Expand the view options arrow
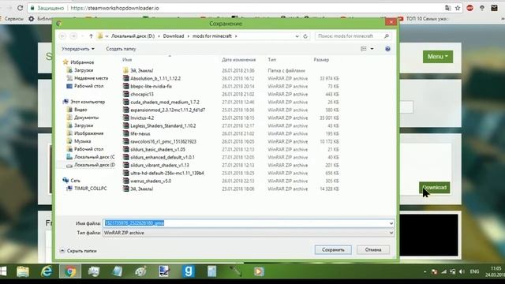The height and width of the screenshot is (284, 505). click(x=372, y=49)
